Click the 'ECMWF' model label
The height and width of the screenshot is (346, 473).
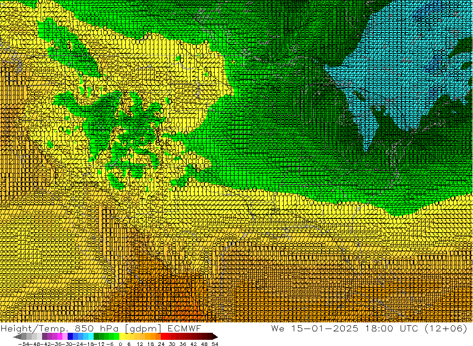(184, 328)
